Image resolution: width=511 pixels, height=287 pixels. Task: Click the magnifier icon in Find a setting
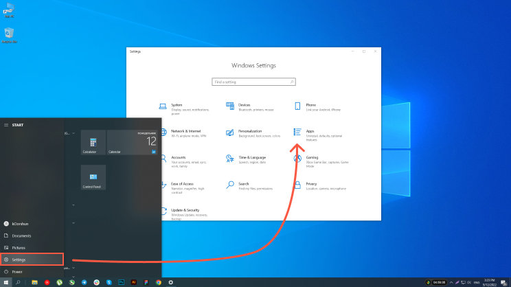pyautogui.click(x=292, y=82)
